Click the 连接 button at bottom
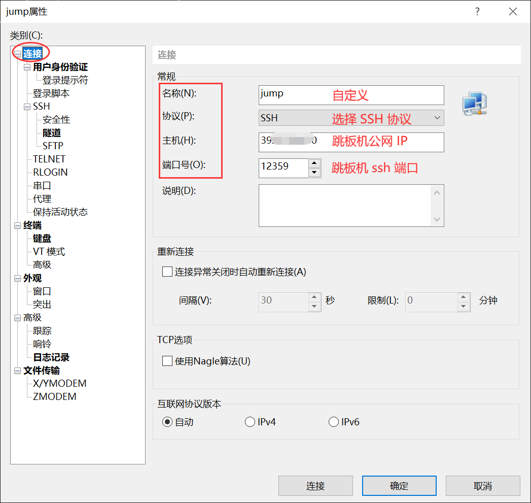The width and height of the screenshot is (531, 503). coord(315,486)
